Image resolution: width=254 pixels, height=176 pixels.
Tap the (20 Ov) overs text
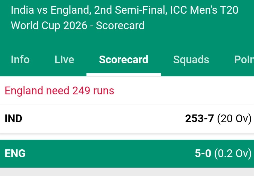click(234, 119)
